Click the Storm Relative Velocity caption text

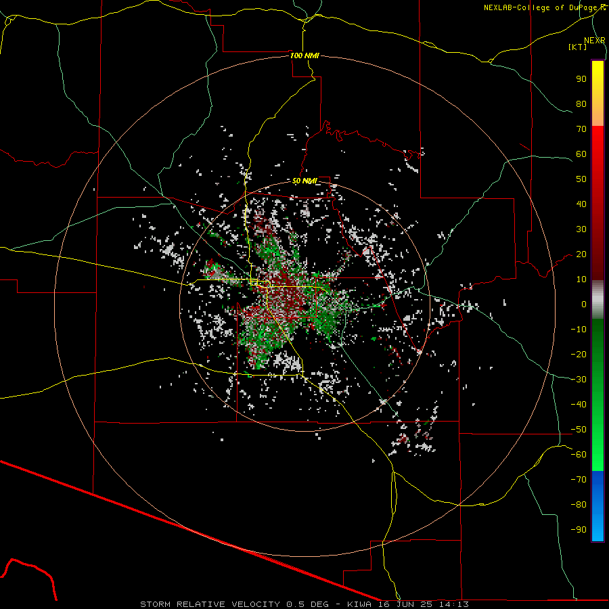click(304, 604)
